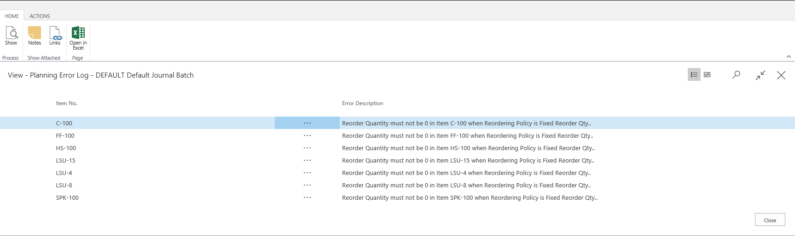Switch to tile view layout
This screenshot has height=236, width=795.
(x=707, y=75)
